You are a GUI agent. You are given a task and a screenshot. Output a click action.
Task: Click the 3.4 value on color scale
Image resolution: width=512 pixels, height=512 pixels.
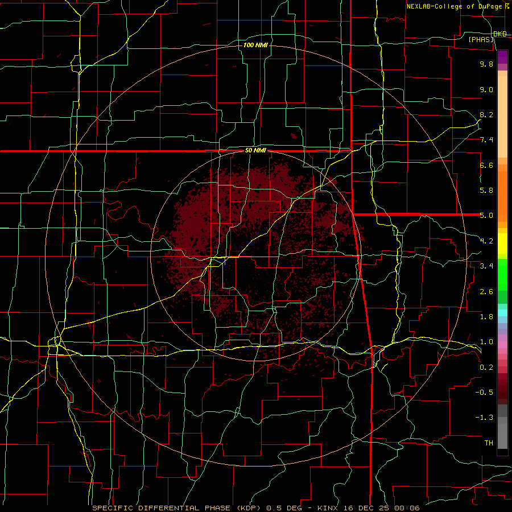coord(486,266)
